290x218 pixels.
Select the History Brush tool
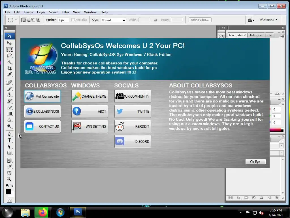[x=9, y=101]
